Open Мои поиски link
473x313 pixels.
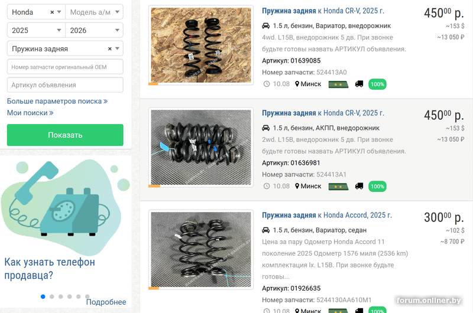point(30,113)
